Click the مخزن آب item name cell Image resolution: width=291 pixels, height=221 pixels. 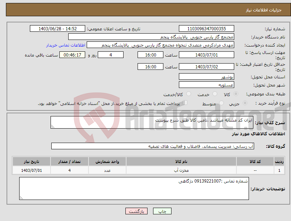pyautogui.click(x=181, y=170)
